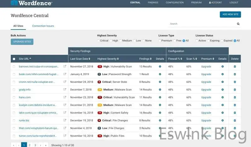Click findings details gear for barrows.net row

[x=160, y=67]
